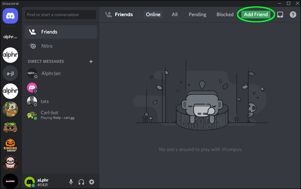Image resolution: width=301 pixels, height=189 pixels.
Task: Open the Nitro page
Action: (x=61, y=46)
